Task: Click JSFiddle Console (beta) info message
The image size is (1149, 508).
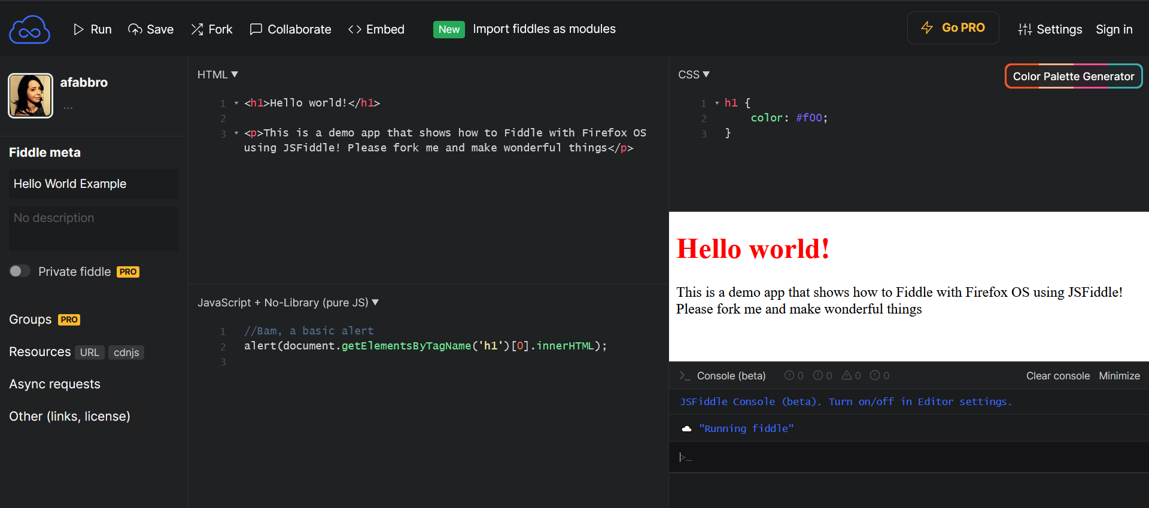Action: (x=846, y=401)
